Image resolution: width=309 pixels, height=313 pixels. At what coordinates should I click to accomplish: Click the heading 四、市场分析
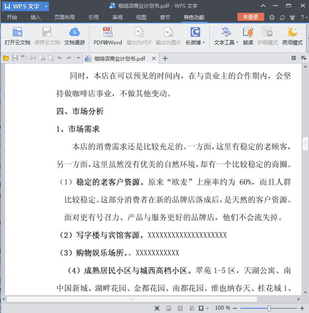pos(80,111)
